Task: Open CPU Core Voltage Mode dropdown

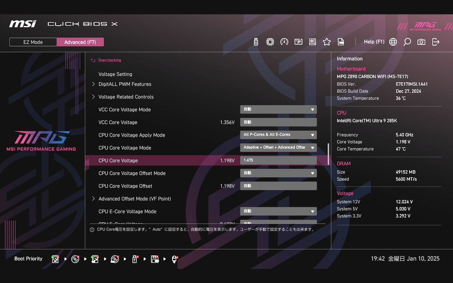Action: [x=279, y=148]
